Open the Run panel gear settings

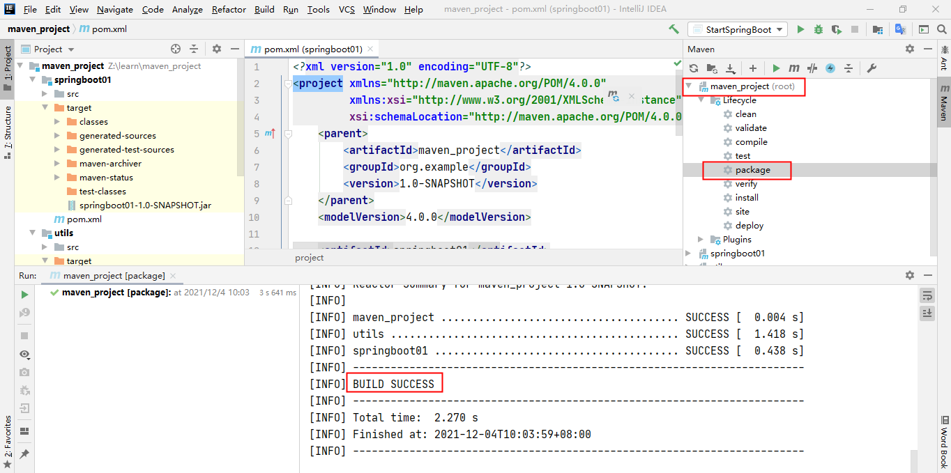click(x=909, y=275)
